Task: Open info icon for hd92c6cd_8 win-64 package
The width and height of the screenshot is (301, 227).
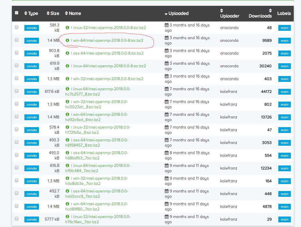Action: point(67,114)
